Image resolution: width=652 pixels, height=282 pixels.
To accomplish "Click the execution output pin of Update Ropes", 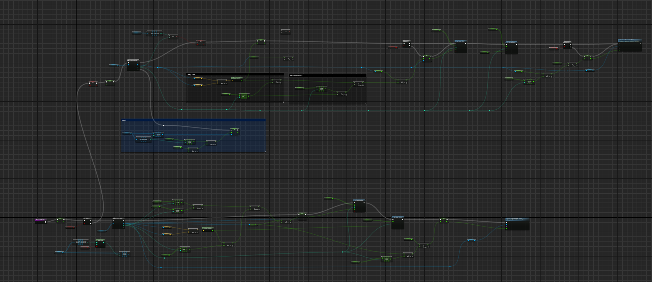I will click(x=46, y=222).
